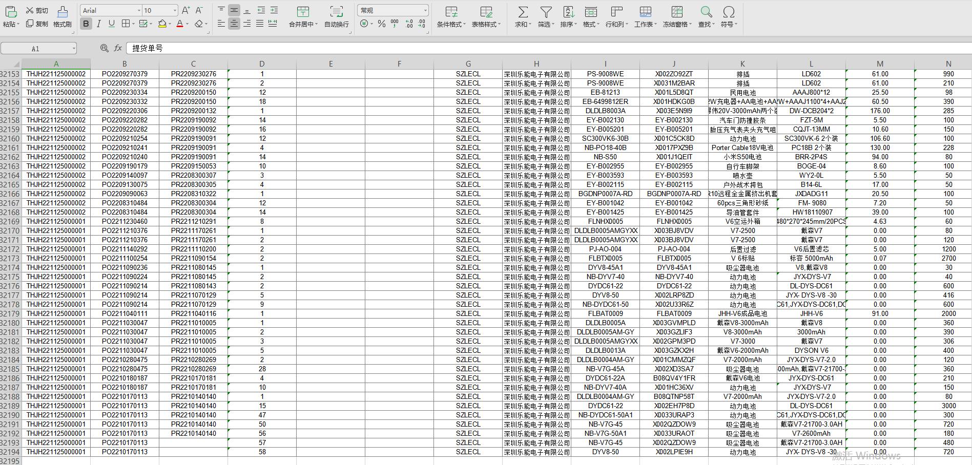This screenshot has height=465, width=972.
Task: Click the Symbol (符号) omega icon
Action: coord(729,12)
